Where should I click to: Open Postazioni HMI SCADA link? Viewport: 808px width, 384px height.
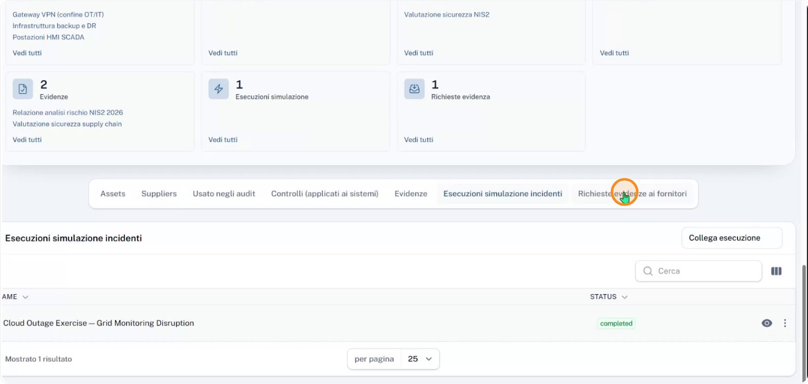(48, 37)
